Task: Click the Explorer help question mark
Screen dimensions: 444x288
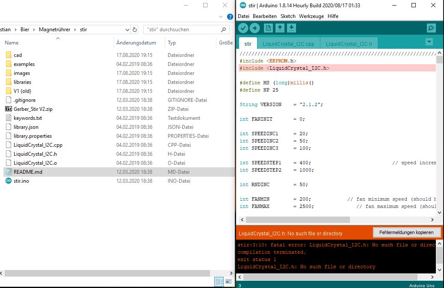Action: (230, 17)
